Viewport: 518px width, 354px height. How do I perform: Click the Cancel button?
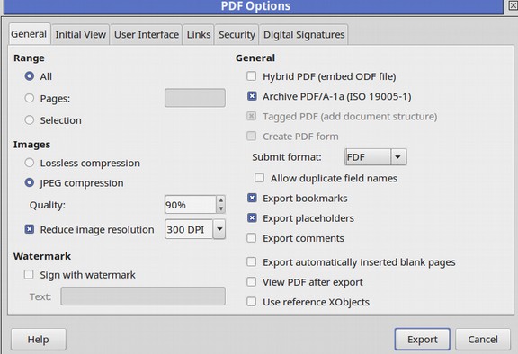[x=483, y=339]
